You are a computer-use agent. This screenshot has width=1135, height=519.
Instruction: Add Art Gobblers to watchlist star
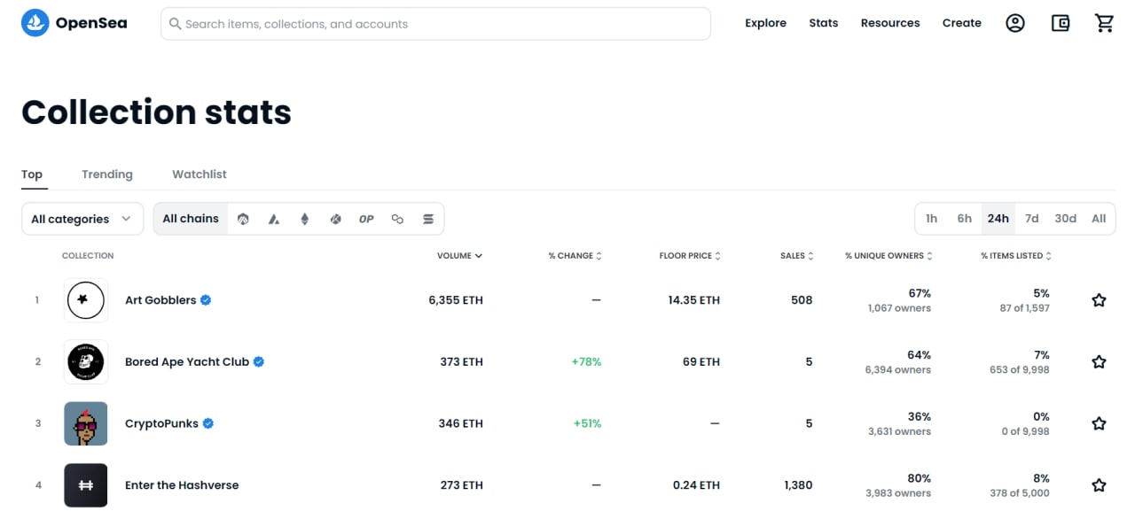1099,300
